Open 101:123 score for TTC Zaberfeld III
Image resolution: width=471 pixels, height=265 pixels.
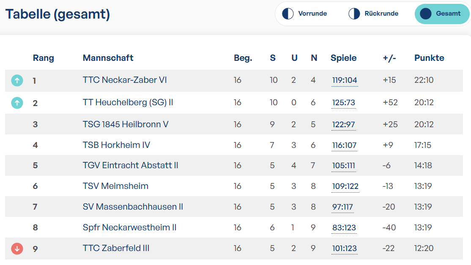(345, 249)
